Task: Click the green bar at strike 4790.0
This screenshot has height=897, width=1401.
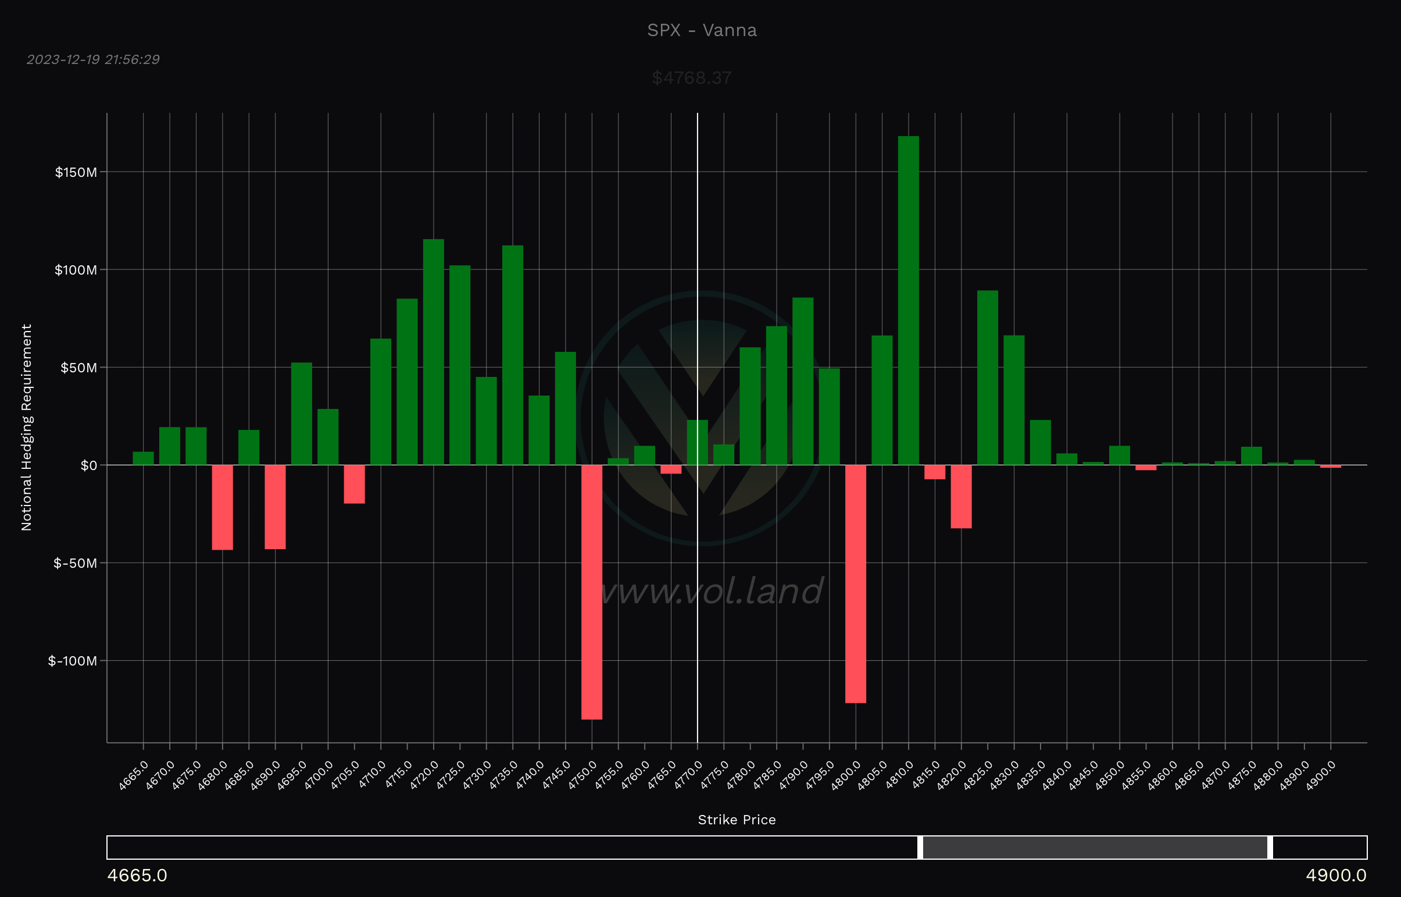Action: click(803, 381)
